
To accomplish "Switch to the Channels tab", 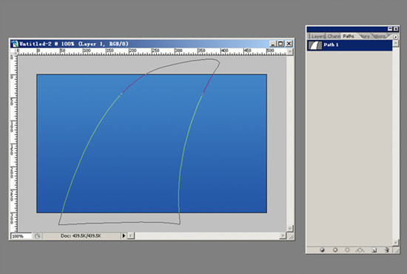I will click(x=334, y=36).
